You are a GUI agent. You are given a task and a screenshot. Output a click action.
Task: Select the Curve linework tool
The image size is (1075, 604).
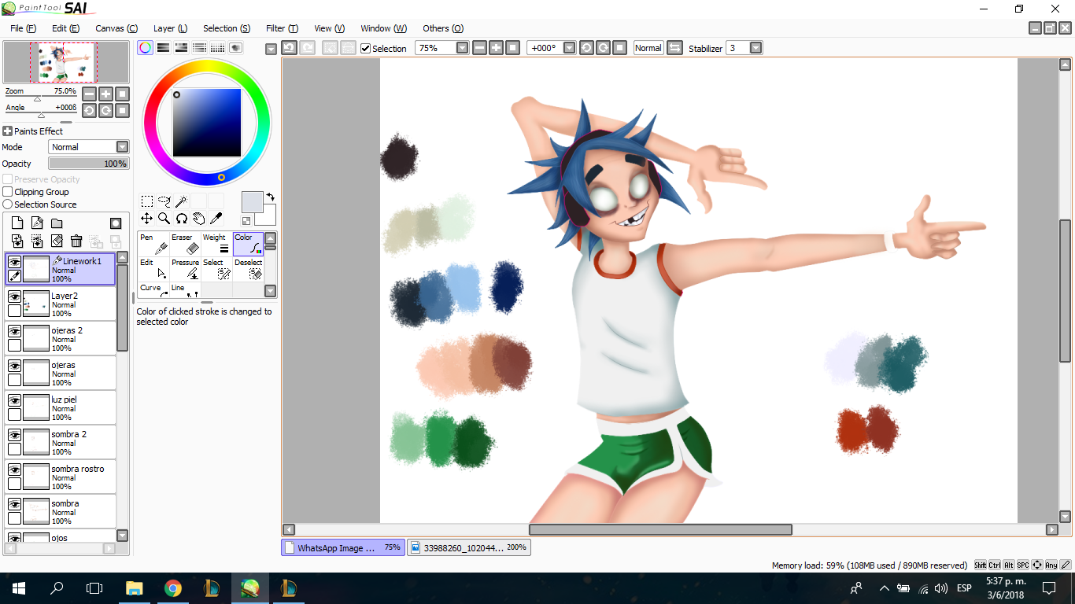[153, 289]
